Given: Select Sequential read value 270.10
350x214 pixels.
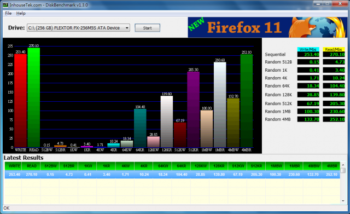Looking at the screenshot, I should pyautogui.click(x=334, y=54).
